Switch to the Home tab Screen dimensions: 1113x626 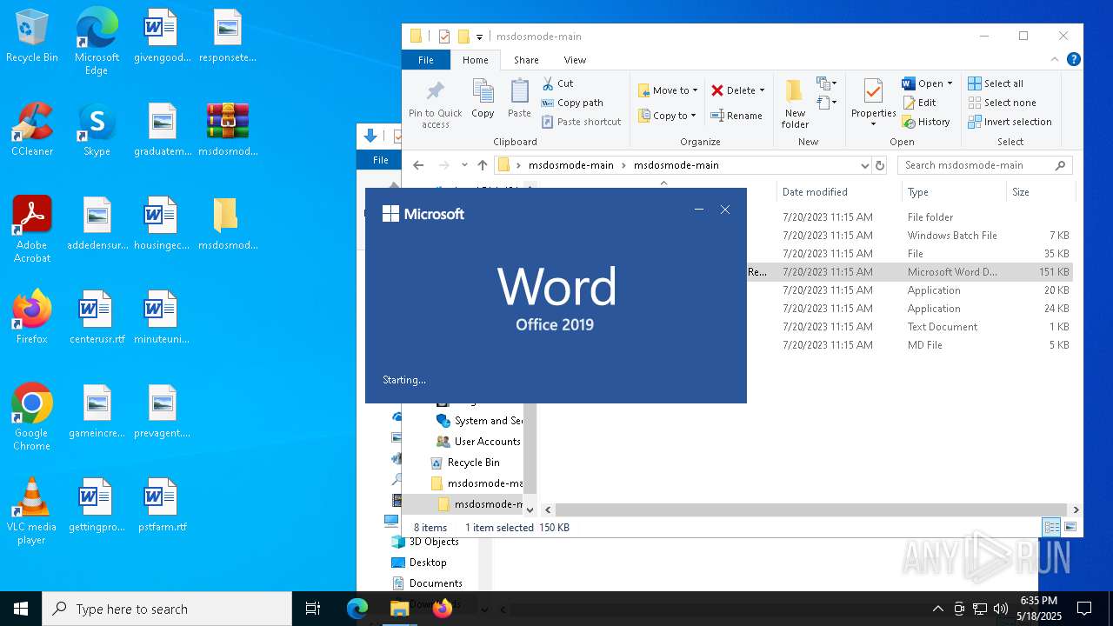tap(475, 60)
